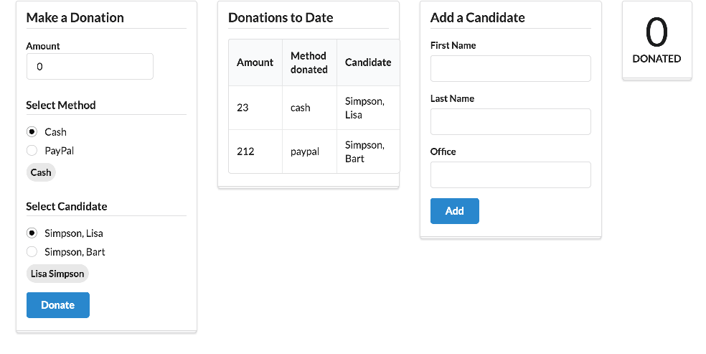Image resolution: width=706 pixels, height=354 pixels.
Task: Click the Method donated column header
Action: (x=309, y=62)
